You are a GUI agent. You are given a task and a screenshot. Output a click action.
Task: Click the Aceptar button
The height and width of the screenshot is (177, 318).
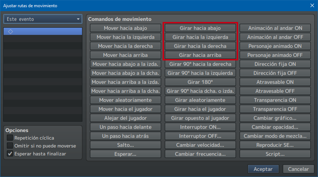[263, 169]
